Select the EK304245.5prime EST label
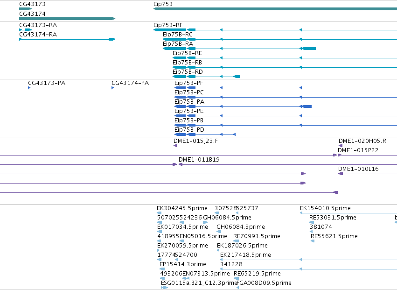Image resolution: width=397 pixels, height=290 pixels. pyautogui.click(x=182, y=209)
